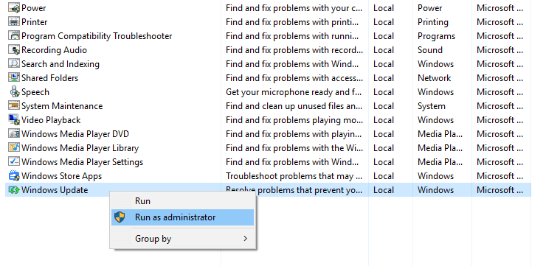The width and height of the screenshot is (546, 266).
Task: Click the Windows Store Apps icon
Action: [x=14, y=176]
